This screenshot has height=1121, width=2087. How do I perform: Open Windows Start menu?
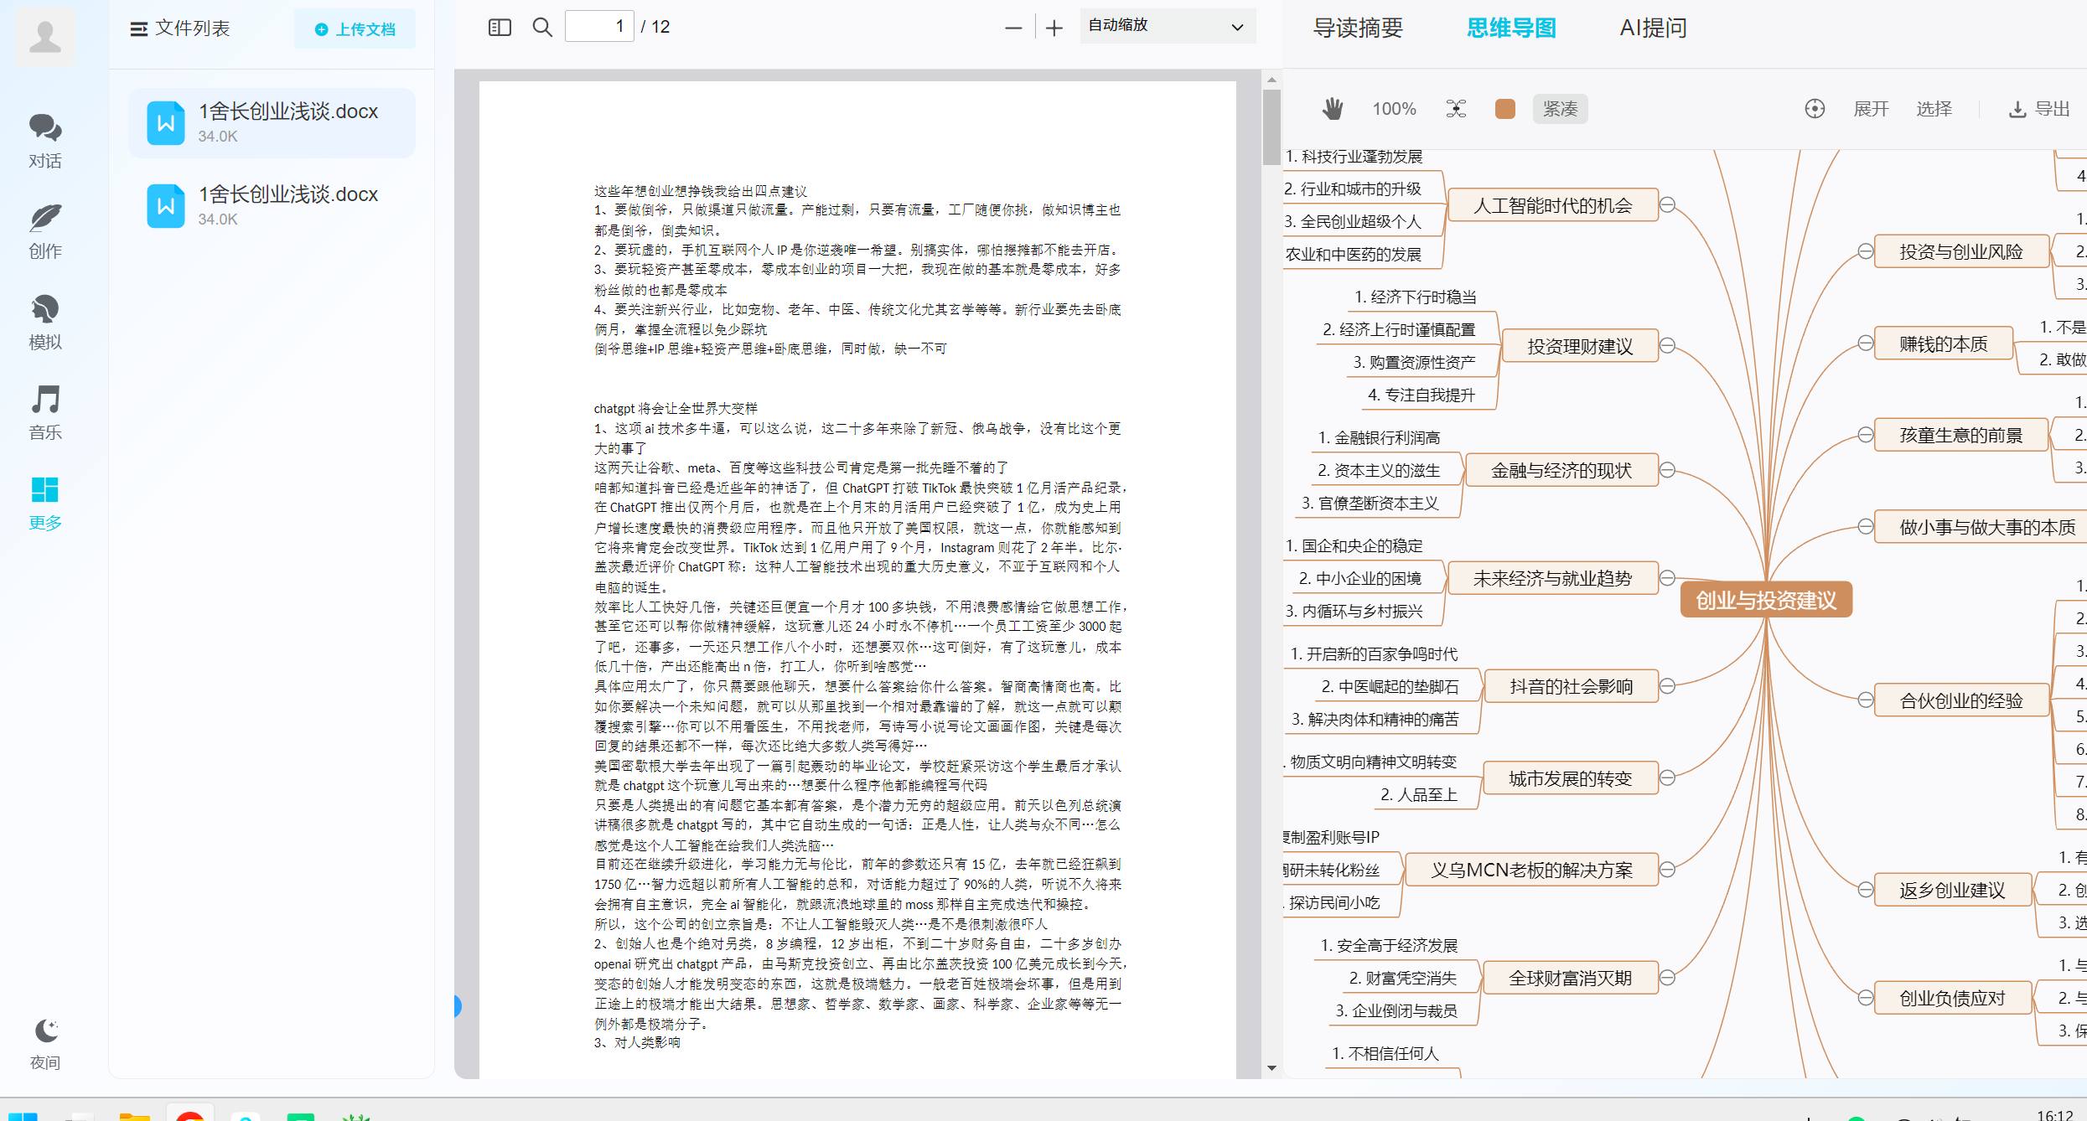click(x=23, y=1116)
